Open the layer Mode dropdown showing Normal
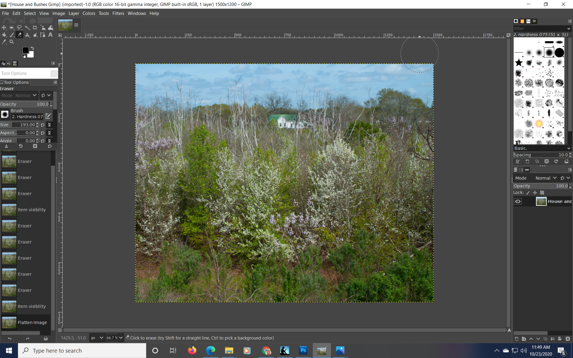Screen dimensions: 573x358 click(x=545, y=178)
